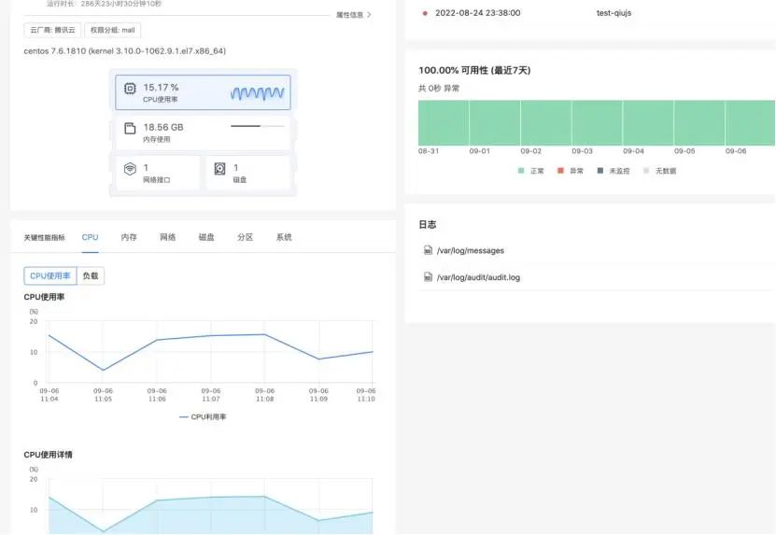The height and width of the screenshot is (535, 776).
Task: Click the CPU usage sparkline chart
Action: pos(257,92)
